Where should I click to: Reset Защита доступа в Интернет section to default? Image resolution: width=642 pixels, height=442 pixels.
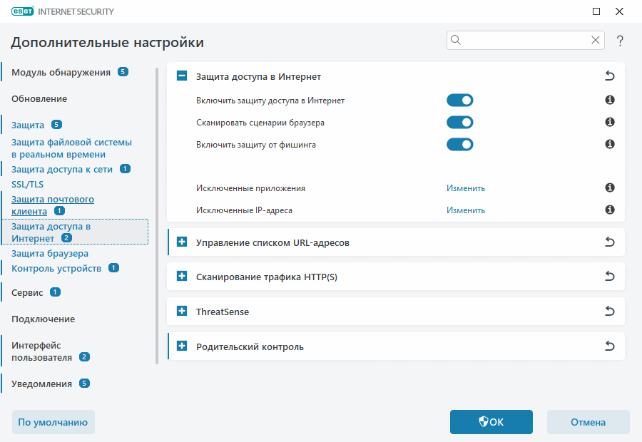pos(609,75)
